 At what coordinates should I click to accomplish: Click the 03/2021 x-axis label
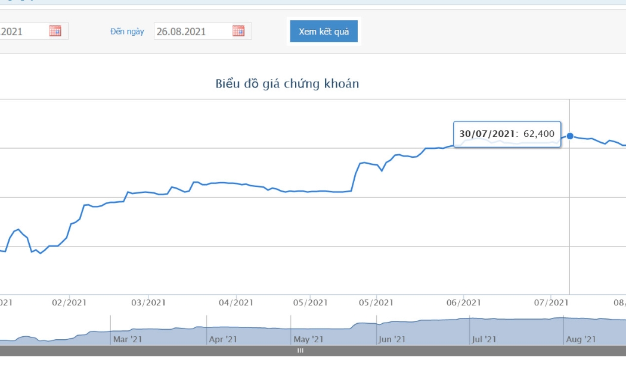[148, 303]
